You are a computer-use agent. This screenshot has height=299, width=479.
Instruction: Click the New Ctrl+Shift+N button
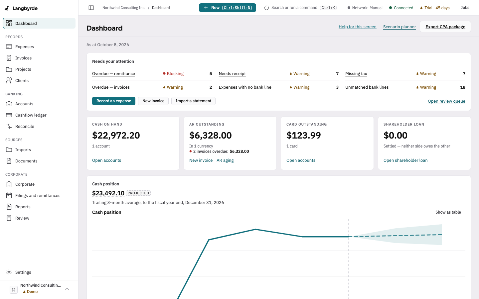(228, 8)
